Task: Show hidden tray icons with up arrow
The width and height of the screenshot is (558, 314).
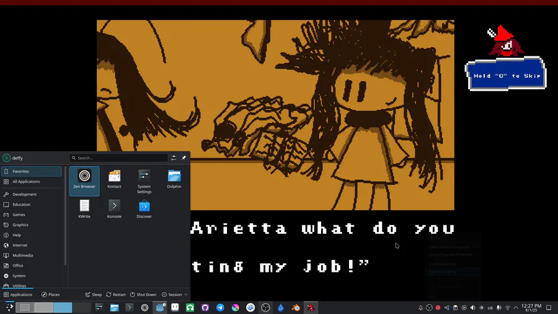Action: [x=516, y=308]
